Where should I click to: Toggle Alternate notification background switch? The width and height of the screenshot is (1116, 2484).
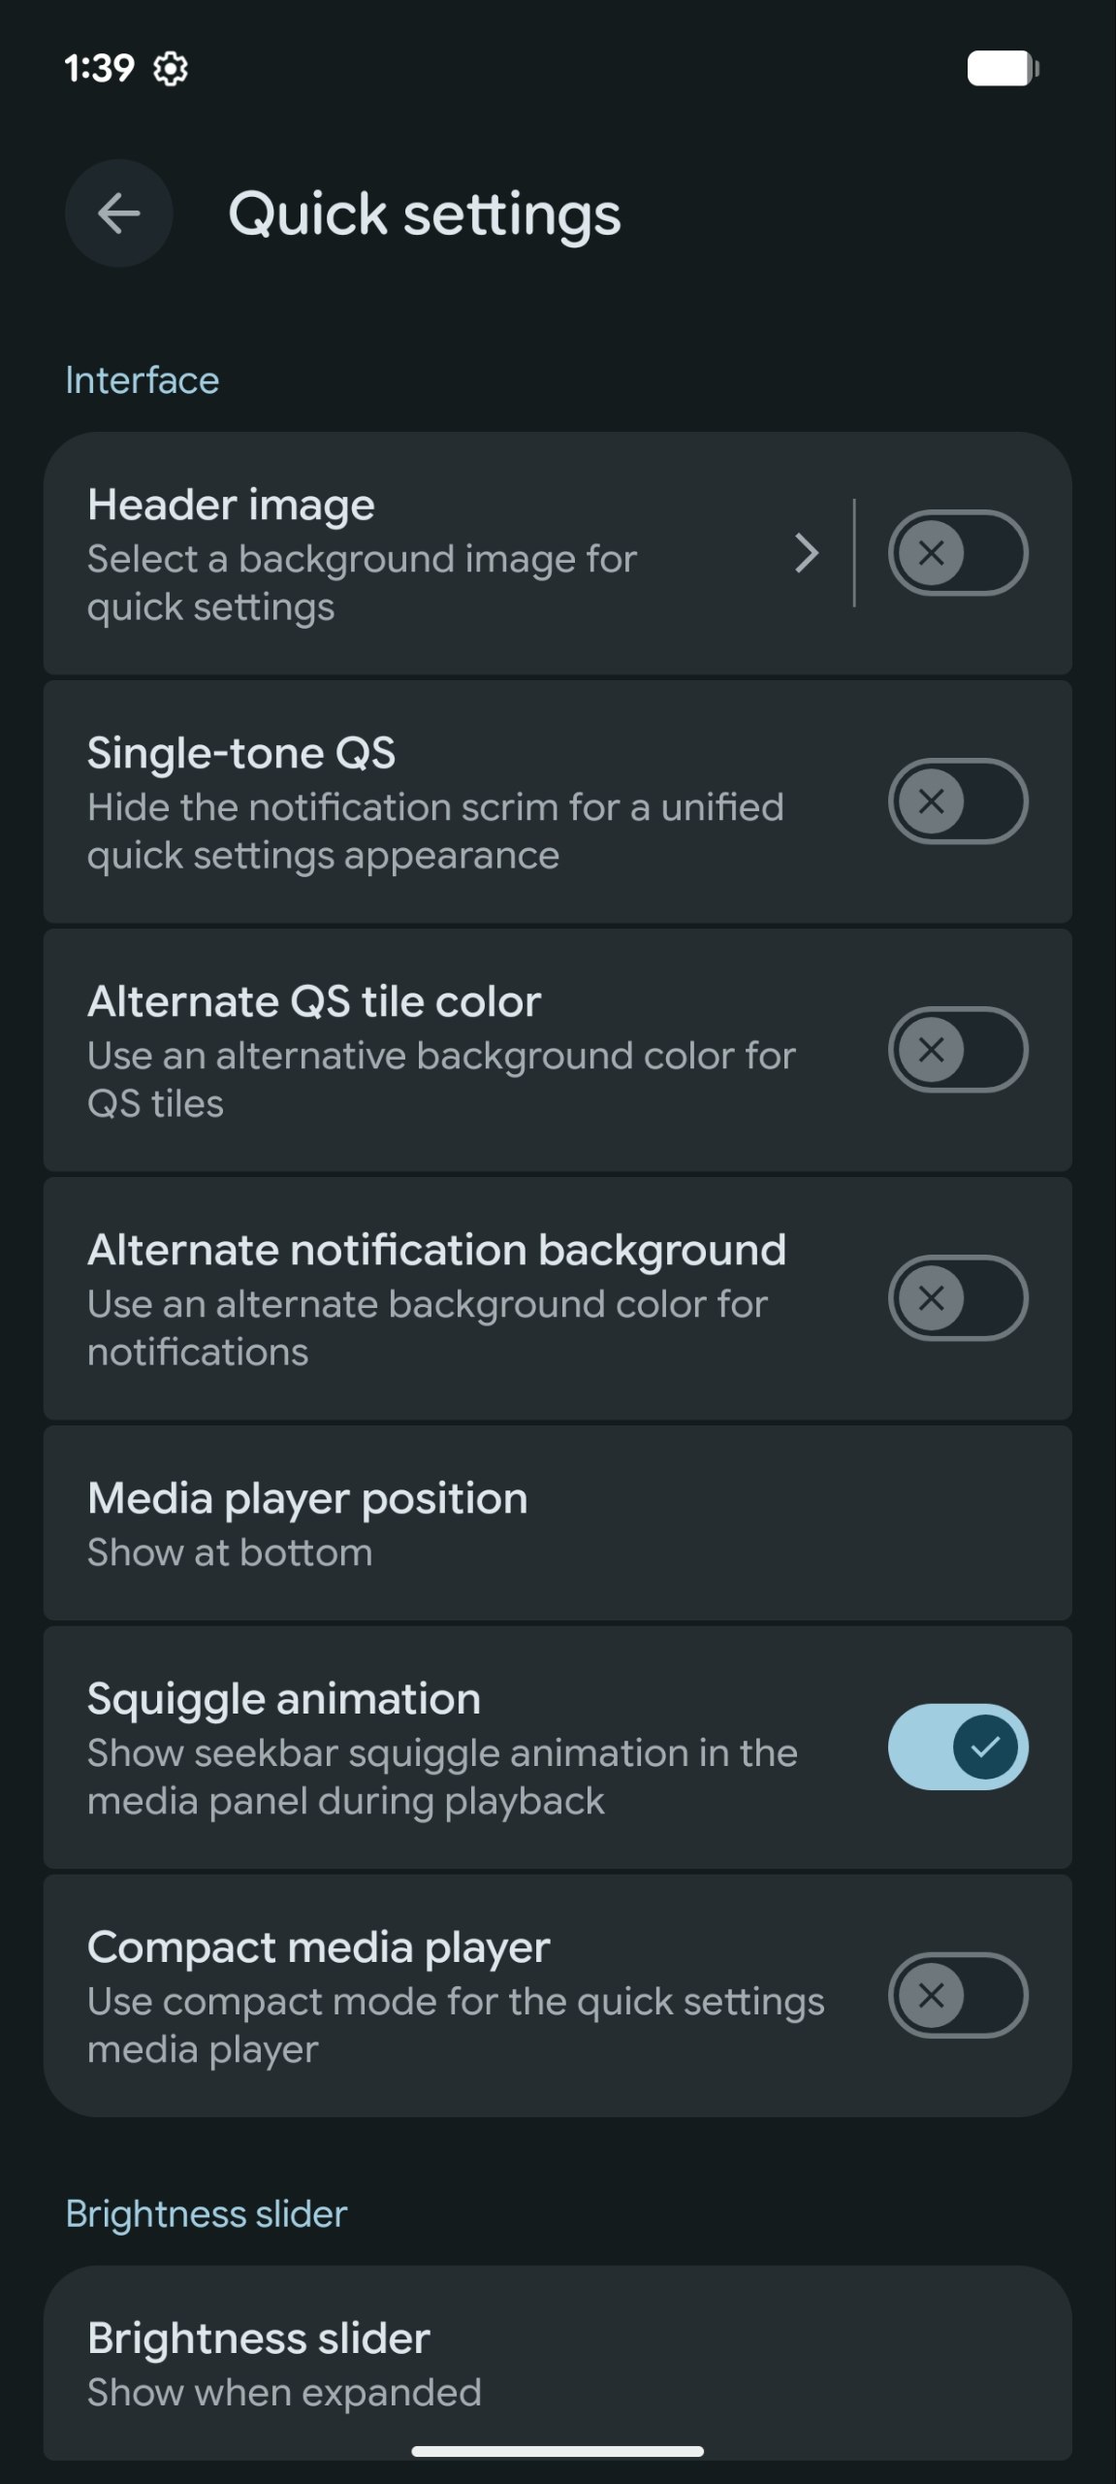958,1298
